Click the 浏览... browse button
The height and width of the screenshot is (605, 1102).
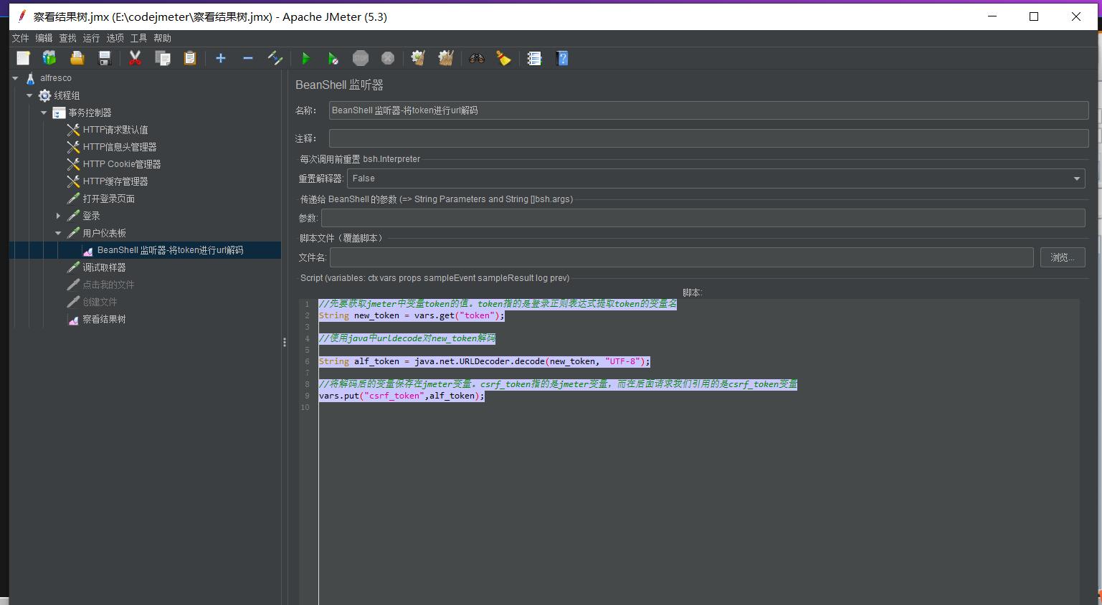(x=1063, y=257)
